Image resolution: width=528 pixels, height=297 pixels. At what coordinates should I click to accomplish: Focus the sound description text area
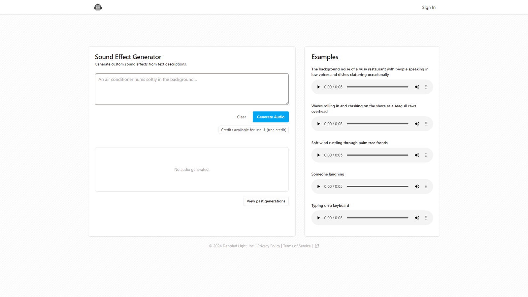pyautogui.click(x=192, y=89)
